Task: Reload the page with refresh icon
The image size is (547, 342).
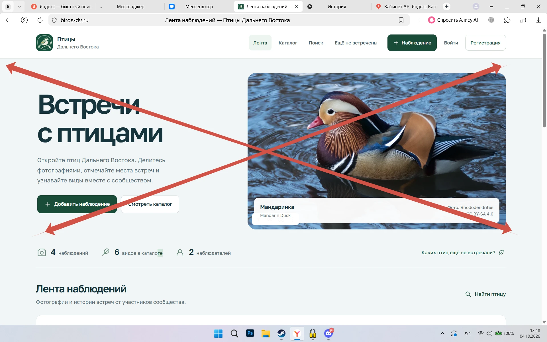Action: [40, 20]
